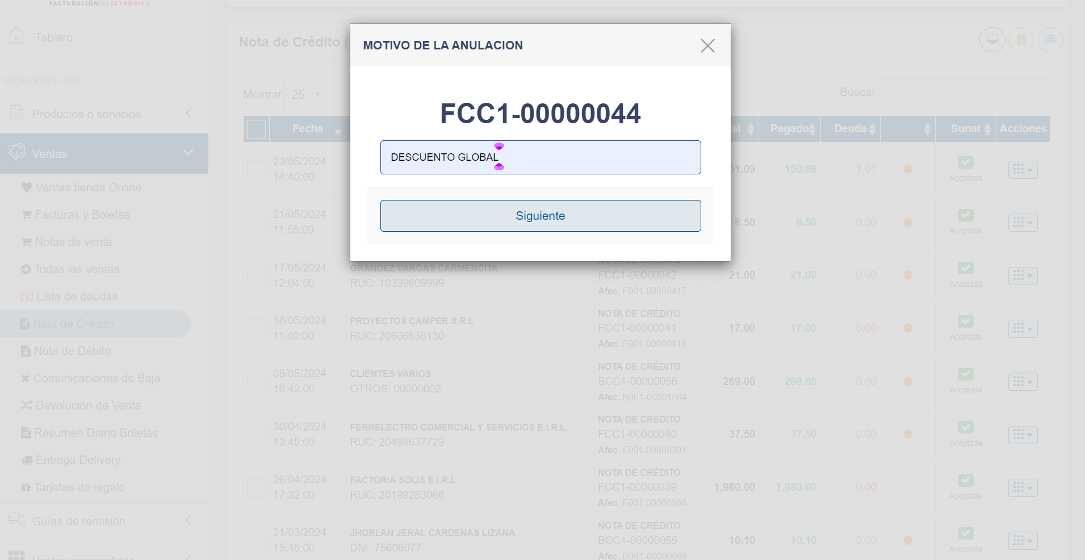1085x560 pixels.
Task: Click the list view icon at top right
Action: click(x=1050, y=40)
